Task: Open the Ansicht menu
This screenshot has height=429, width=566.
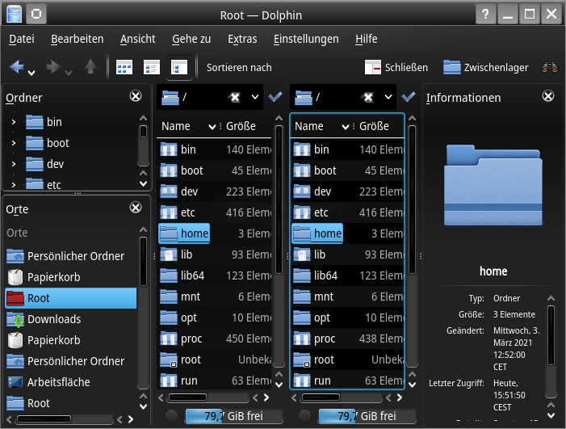Action: (138, 39)
